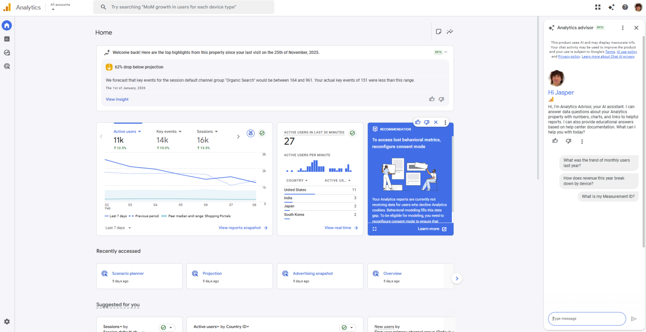646x332 pixels.
Task: Like the advisor greeting message
Action: click(x=555, y=141)
